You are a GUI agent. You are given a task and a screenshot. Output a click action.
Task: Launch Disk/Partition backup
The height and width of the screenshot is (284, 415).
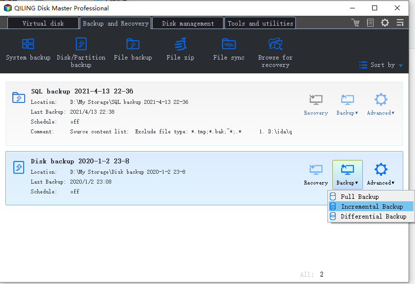(x=81, y=53)
